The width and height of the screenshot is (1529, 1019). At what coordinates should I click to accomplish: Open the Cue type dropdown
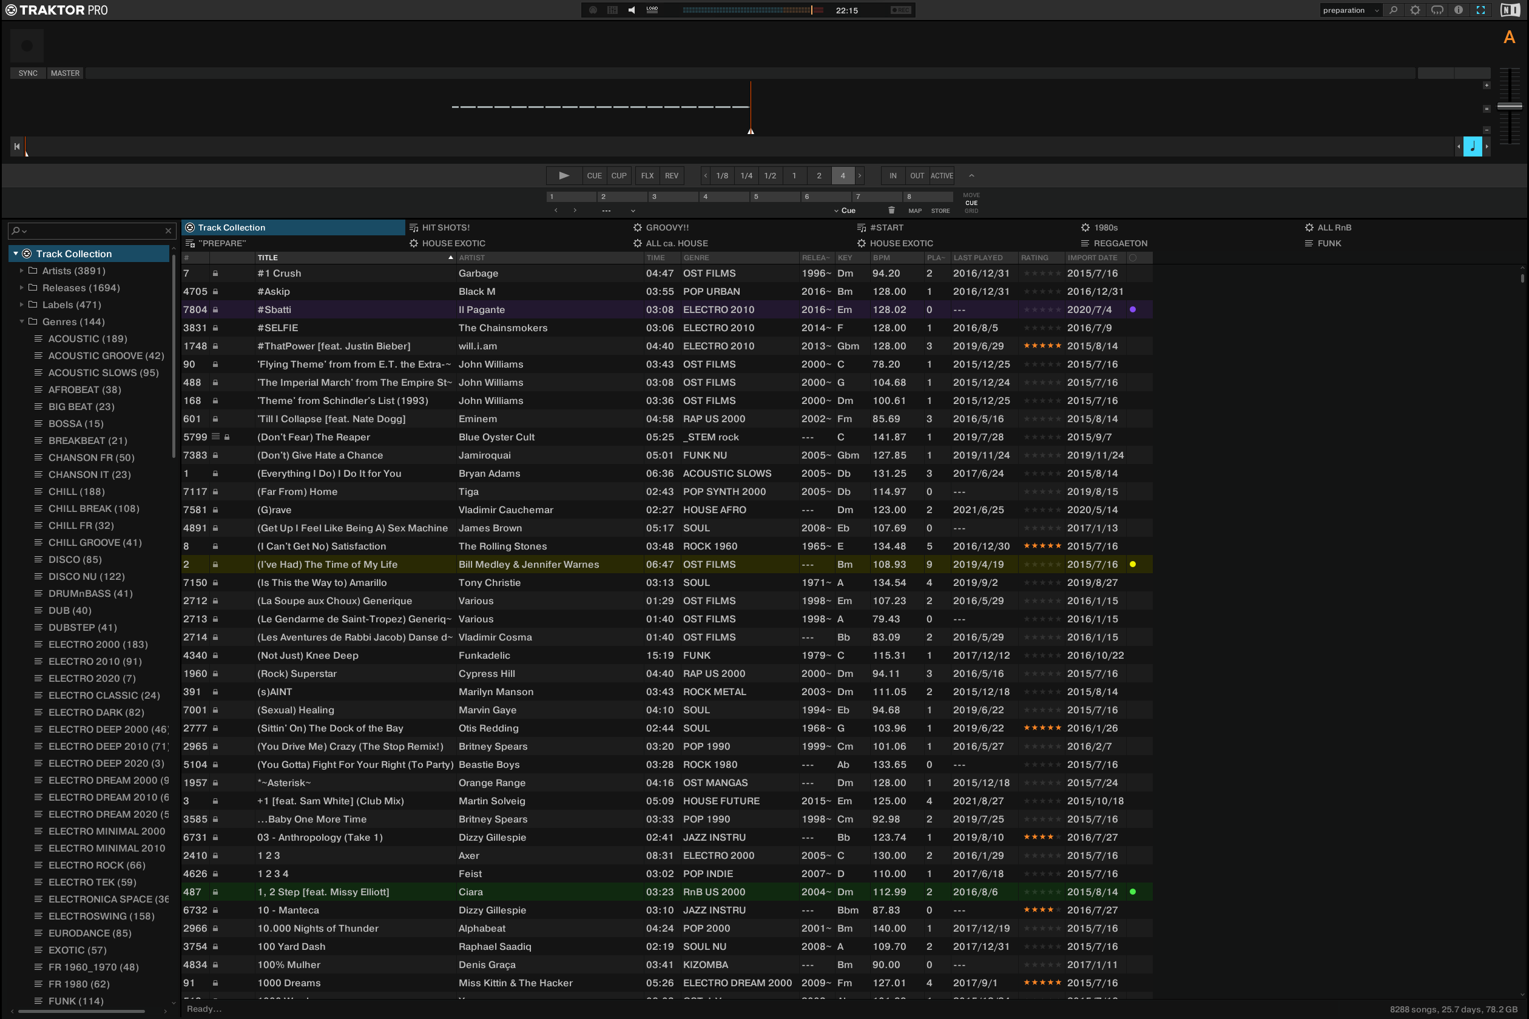tap(845, 210)
